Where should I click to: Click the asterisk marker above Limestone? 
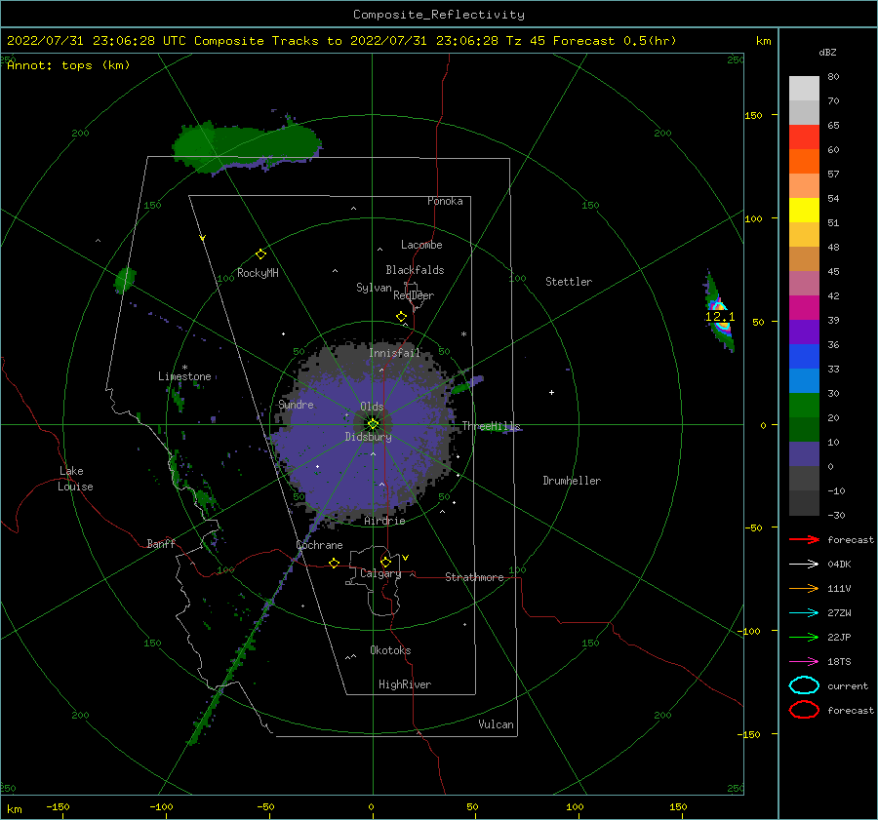184,368
